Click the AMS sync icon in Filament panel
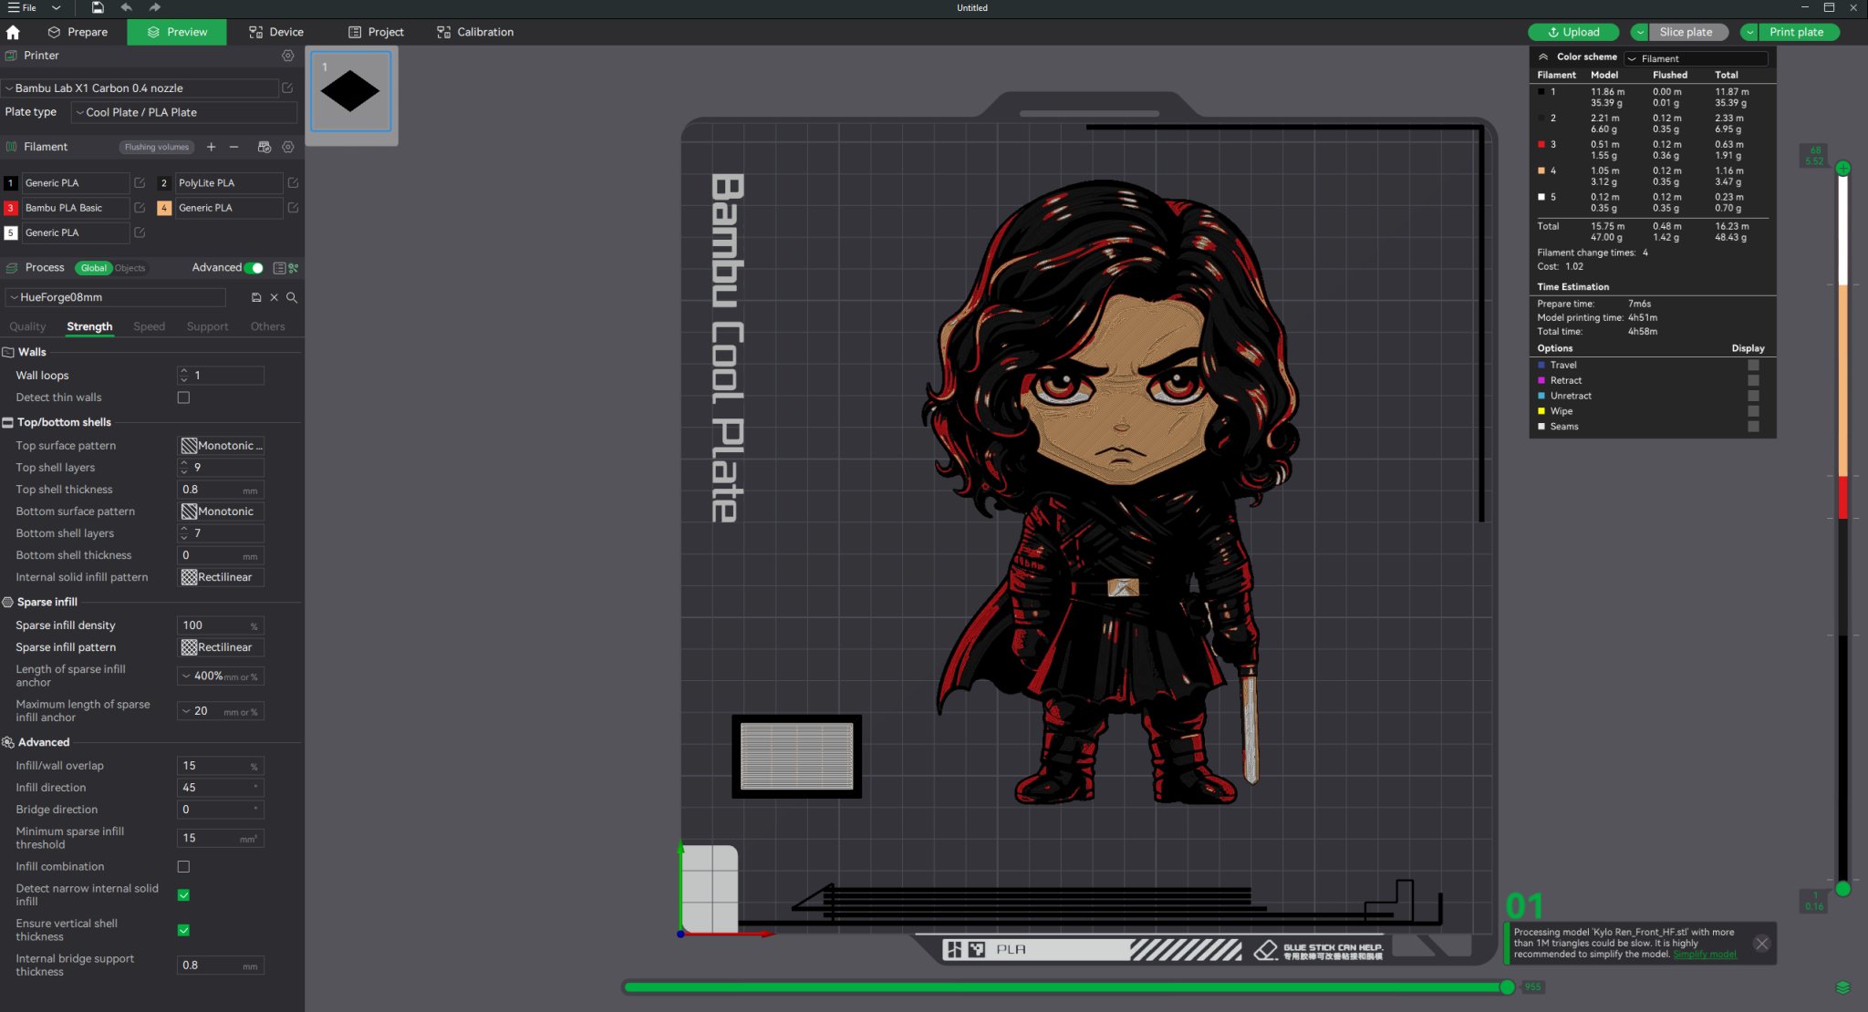The image size is (1868, 1012). coord(263,147)
